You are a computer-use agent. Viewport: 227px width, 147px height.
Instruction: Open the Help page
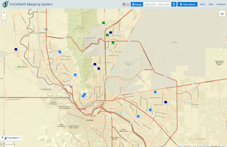211,4
